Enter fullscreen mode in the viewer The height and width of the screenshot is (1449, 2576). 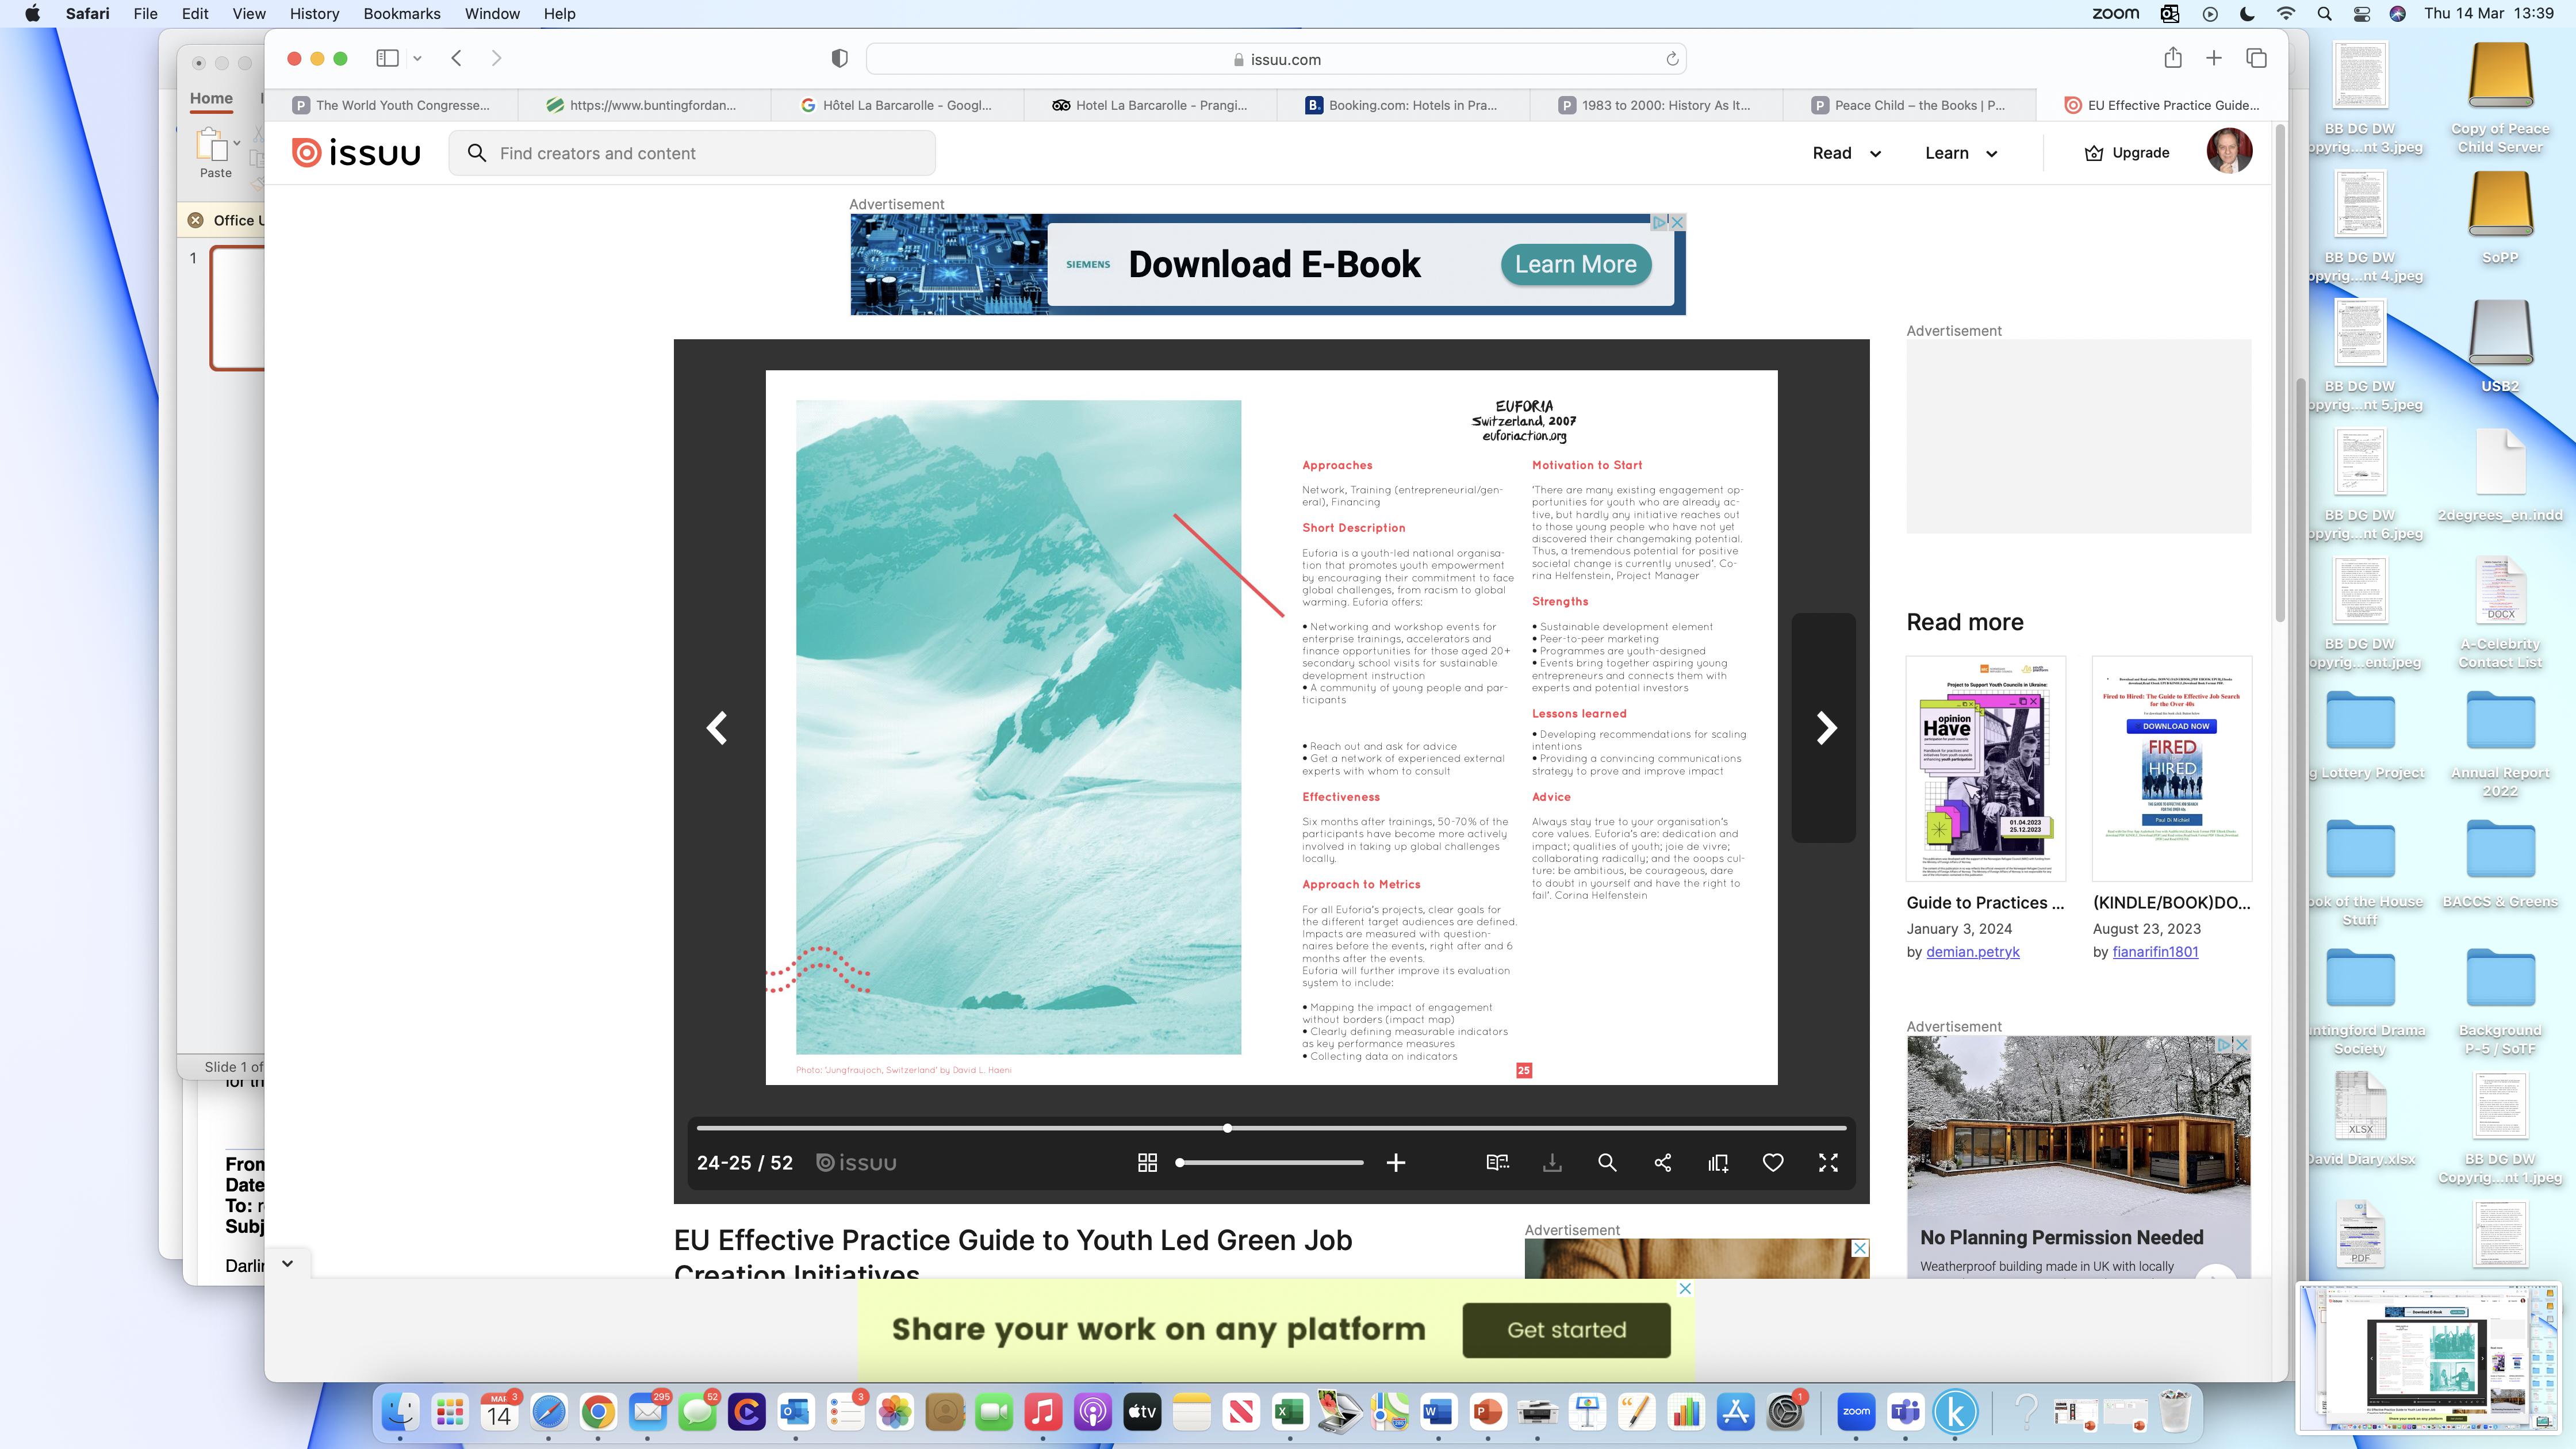coord(1828,1162)
